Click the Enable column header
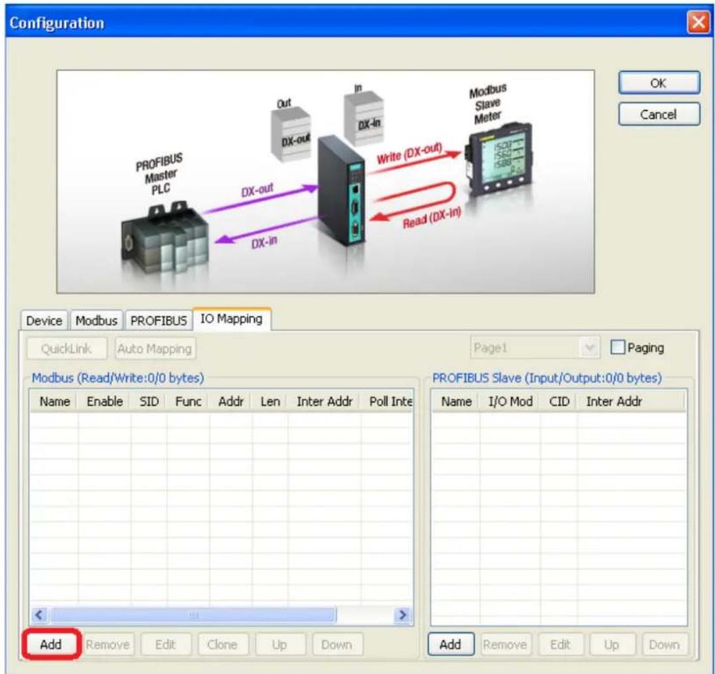 (x=104, y=402)
